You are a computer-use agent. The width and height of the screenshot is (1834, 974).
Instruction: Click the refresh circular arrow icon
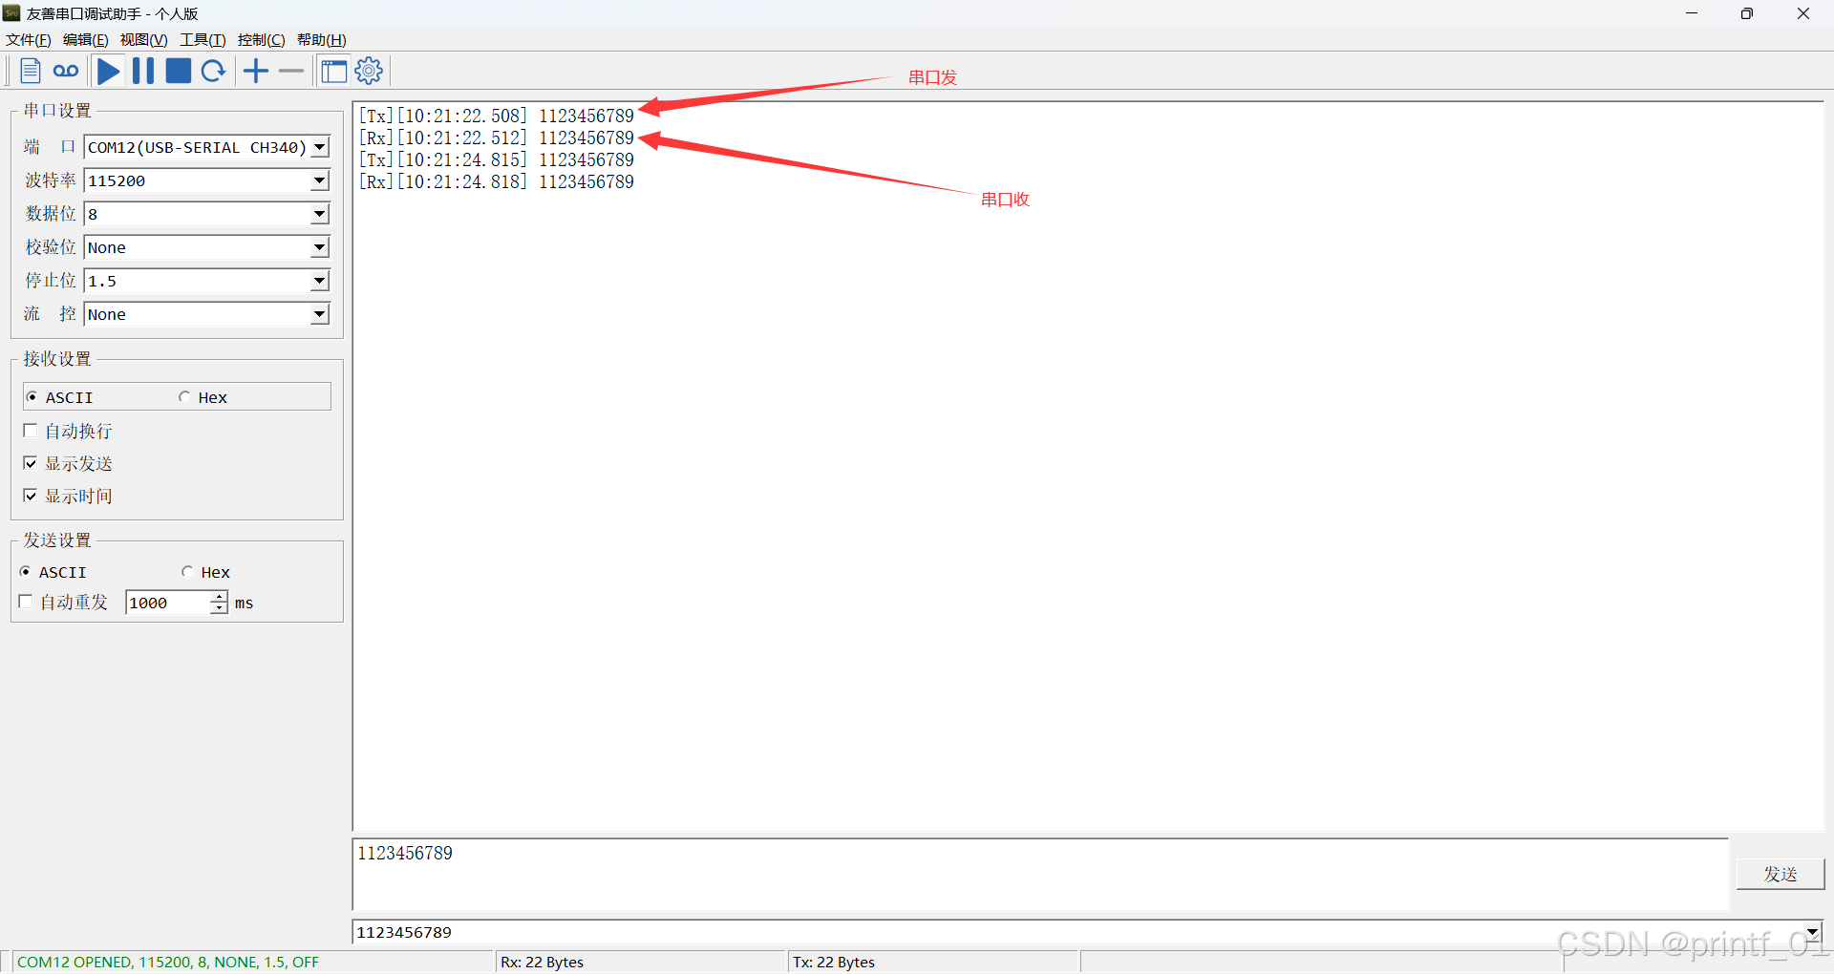coord(214,71)
